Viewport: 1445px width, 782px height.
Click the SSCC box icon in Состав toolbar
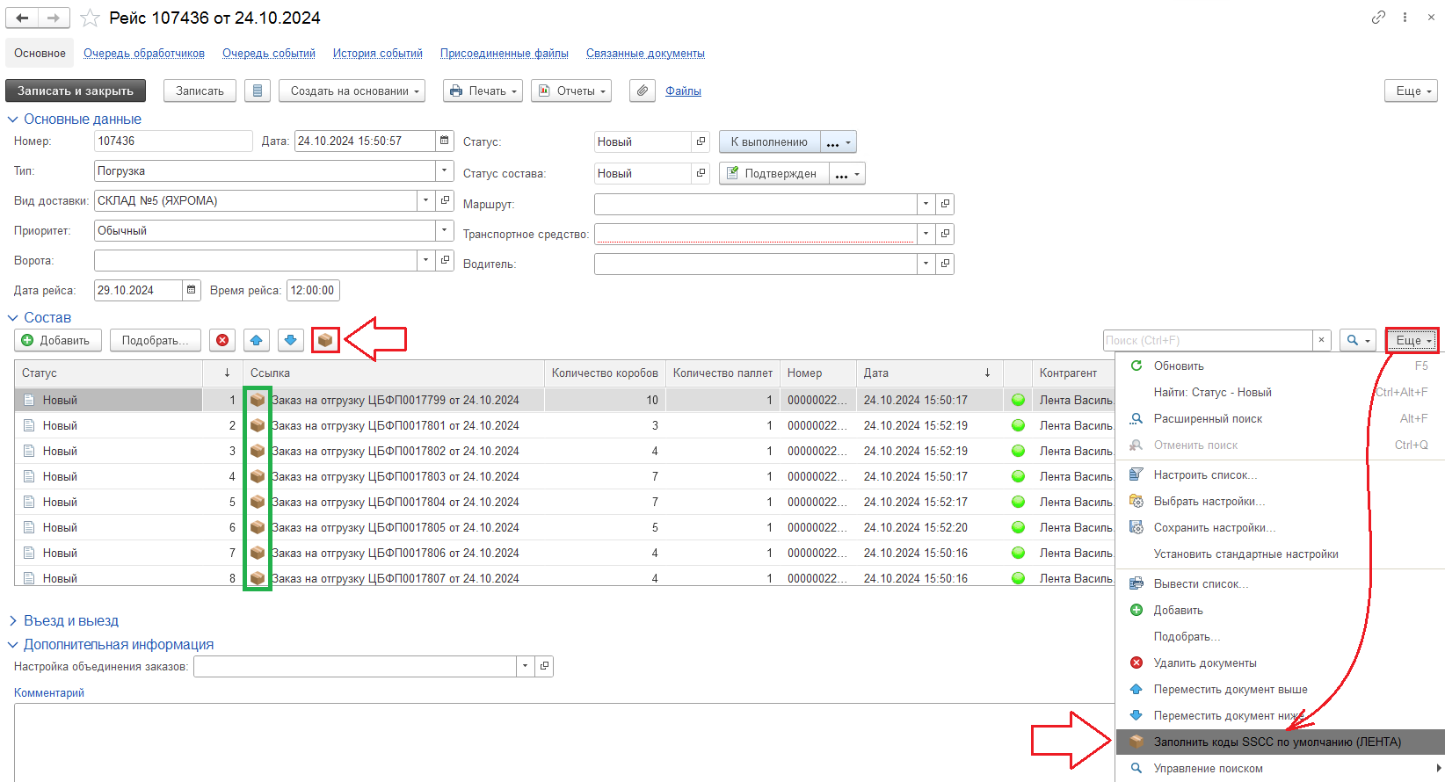[325, 340]
